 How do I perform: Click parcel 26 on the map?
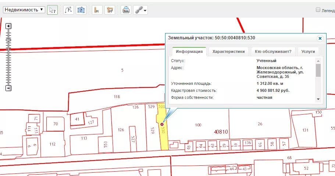pyautogui.click(x=260, y=124)
